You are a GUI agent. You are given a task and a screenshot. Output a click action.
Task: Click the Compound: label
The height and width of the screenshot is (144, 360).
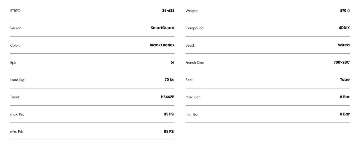click(195, 28)
